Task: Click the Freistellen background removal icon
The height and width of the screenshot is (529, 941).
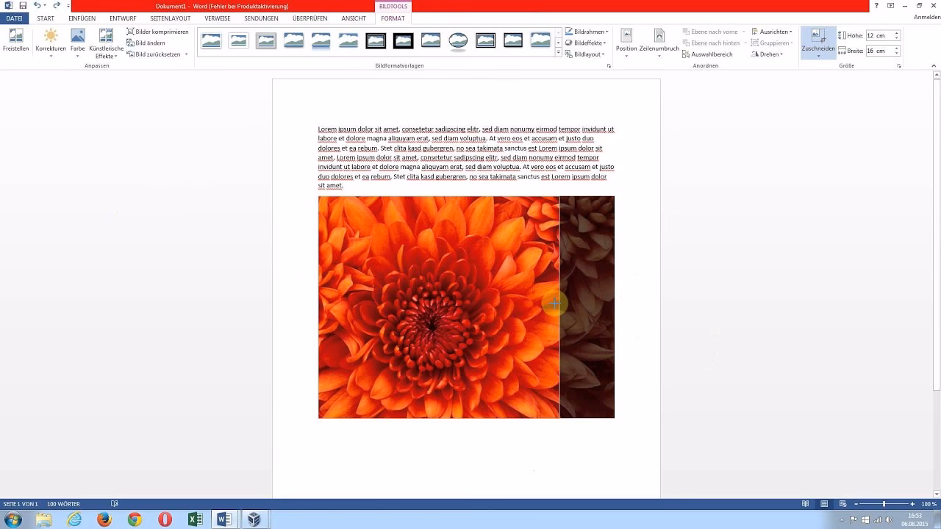Action: pos(15,40)
